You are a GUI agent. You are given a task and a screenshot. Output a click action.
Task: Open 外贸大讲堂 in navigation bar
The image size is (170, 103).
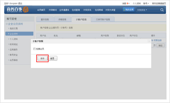point(110,10)
